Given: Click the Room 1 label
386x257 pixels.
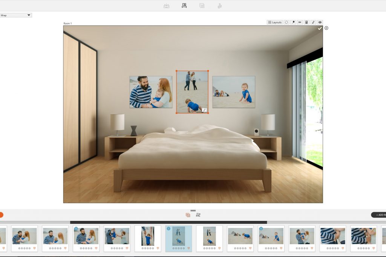Looking at the screenshot, I should coord(67,24).
